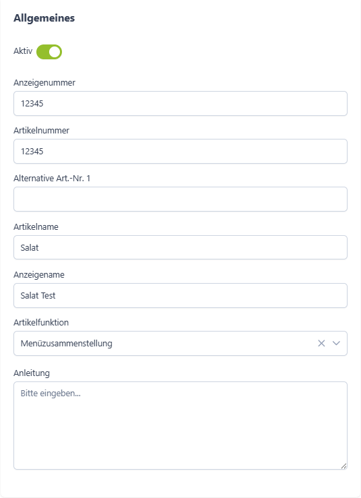Click inside the Anleitung text area
This screenshot has width=361, height=498.
pyautogui.click(x=180, y=426)
